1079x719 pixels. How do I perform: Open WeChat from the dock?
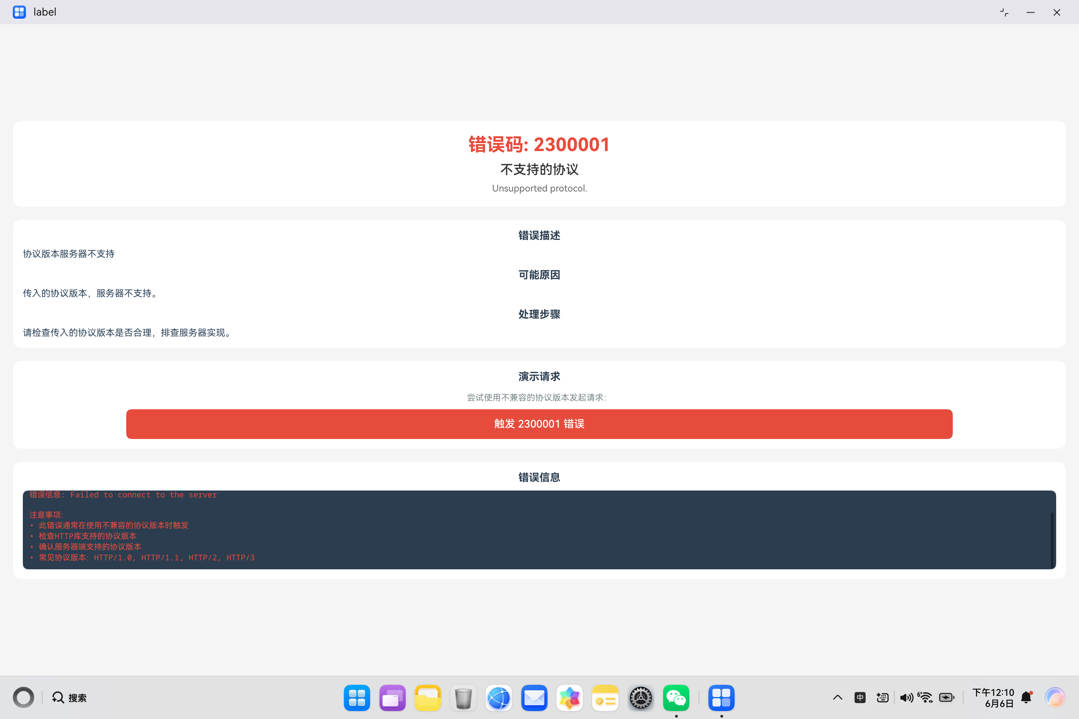(x=676, y=698)
